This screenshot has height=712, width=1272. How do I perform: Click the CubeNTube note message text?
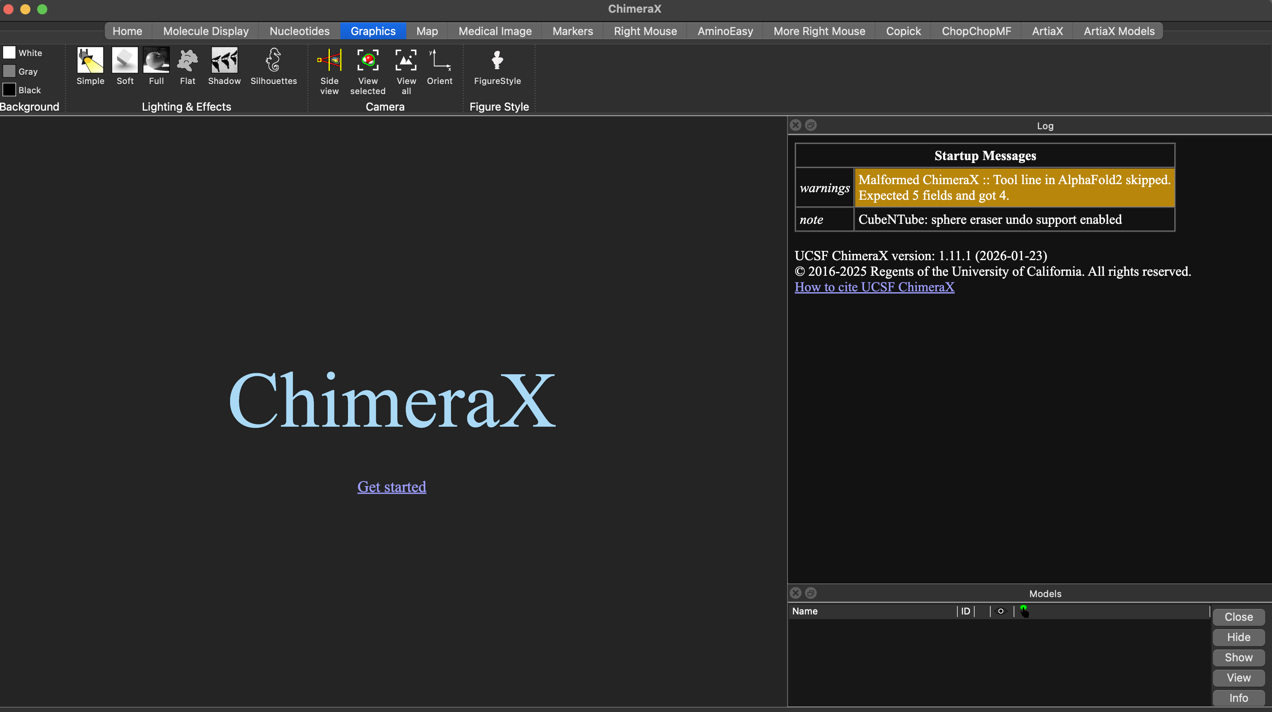(990, 219)
